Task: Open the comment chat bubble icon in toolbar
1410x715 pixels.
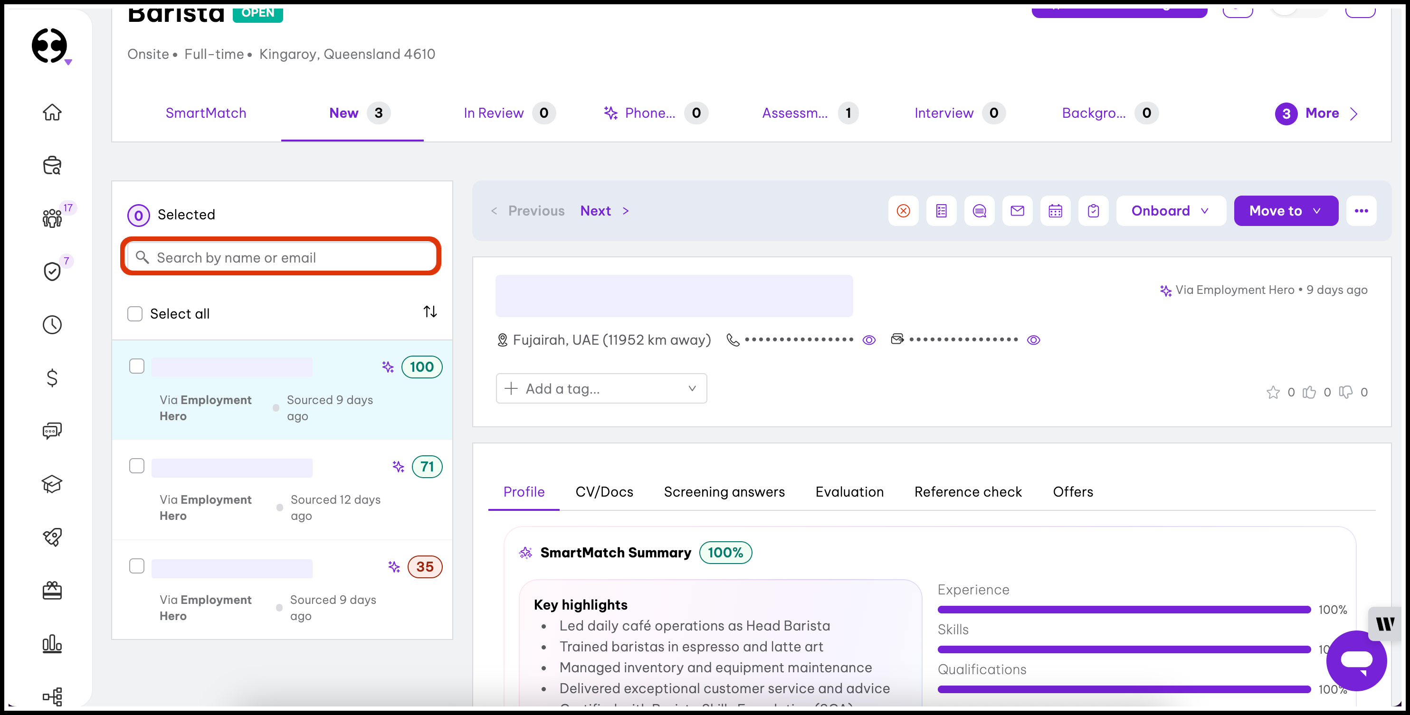Action: pyautogui.click(x=979, y=211)
